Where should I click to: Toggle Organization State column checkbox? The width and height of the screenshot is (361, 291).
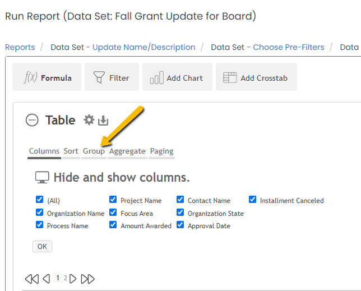180,213
